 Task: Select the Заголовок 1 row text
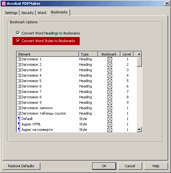click(x=31, y=59)
